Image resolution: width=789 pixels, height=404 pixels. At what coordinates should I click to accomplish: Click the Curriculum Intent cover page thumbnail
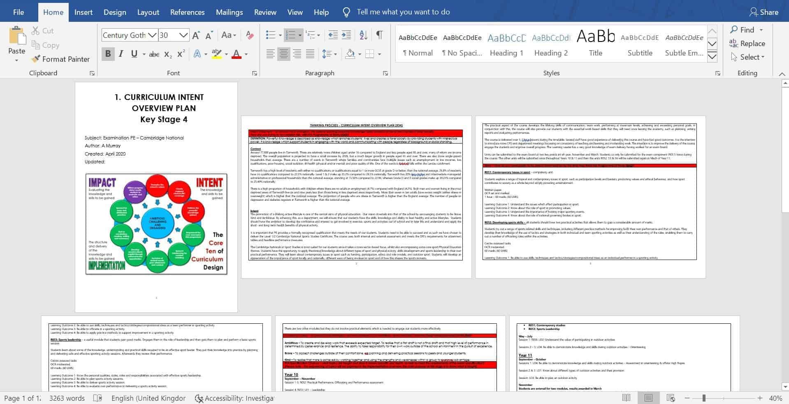(156, 197)
